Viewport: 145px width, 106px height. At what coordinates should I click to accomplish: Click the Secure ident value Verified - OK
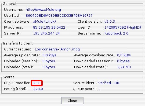click(109, 83)
